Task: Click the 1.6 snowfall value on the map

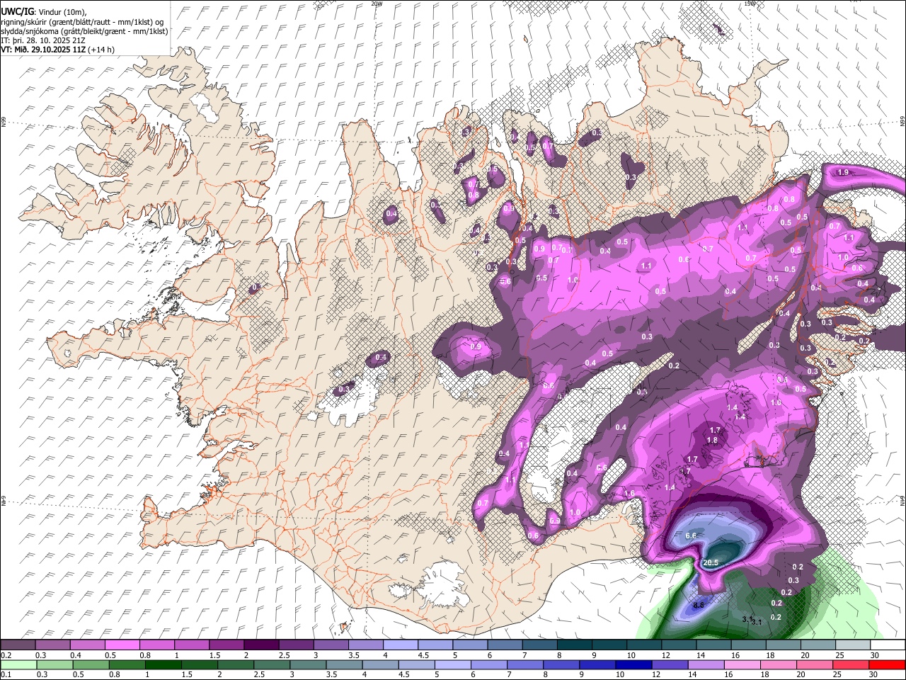Action: (629, 494)
